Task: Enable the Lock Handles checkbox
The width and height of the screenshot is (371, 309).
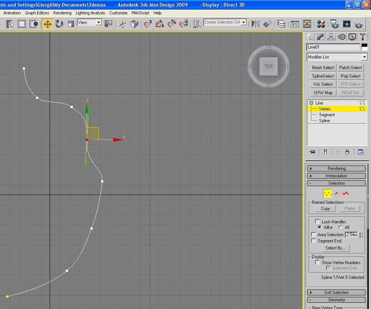Action: pos(318,221)
